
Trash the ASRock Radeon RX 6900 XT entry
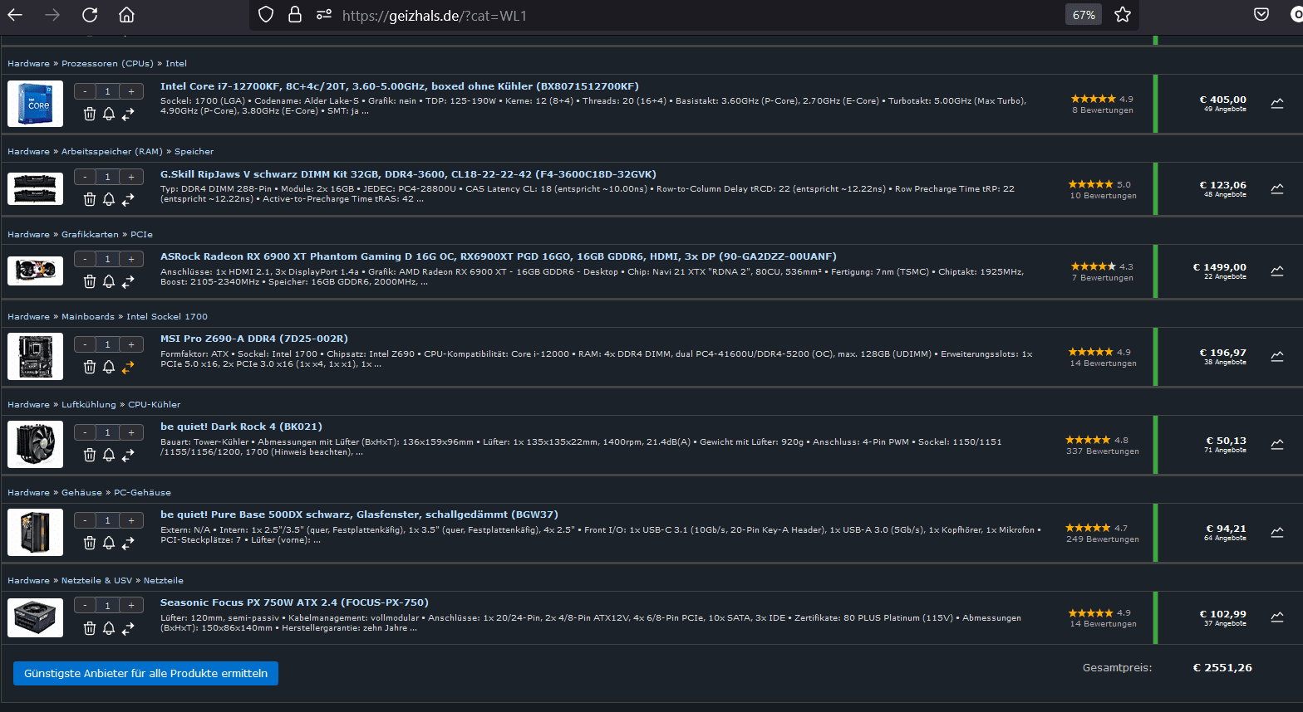[90, 281]
